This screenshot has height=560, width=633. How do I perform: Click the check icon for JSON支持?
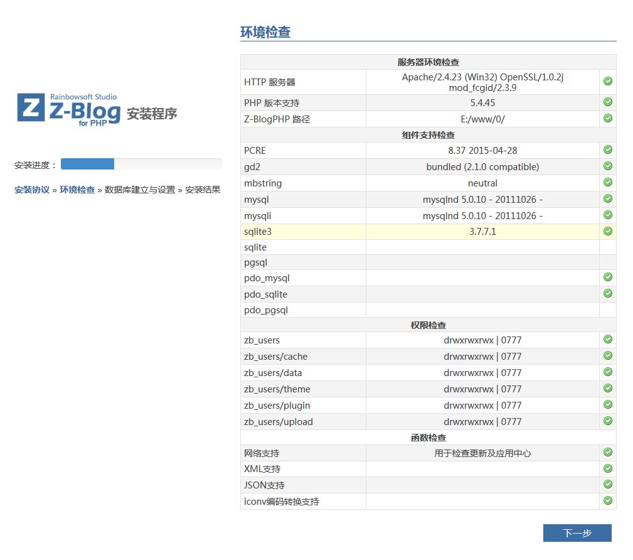[607, 484]
